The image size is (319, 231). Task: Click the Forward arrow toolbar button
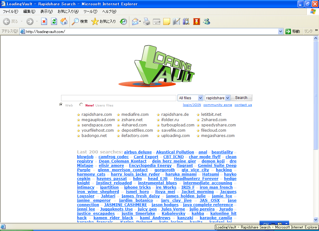pyautogui.click(x=30, y=21)
